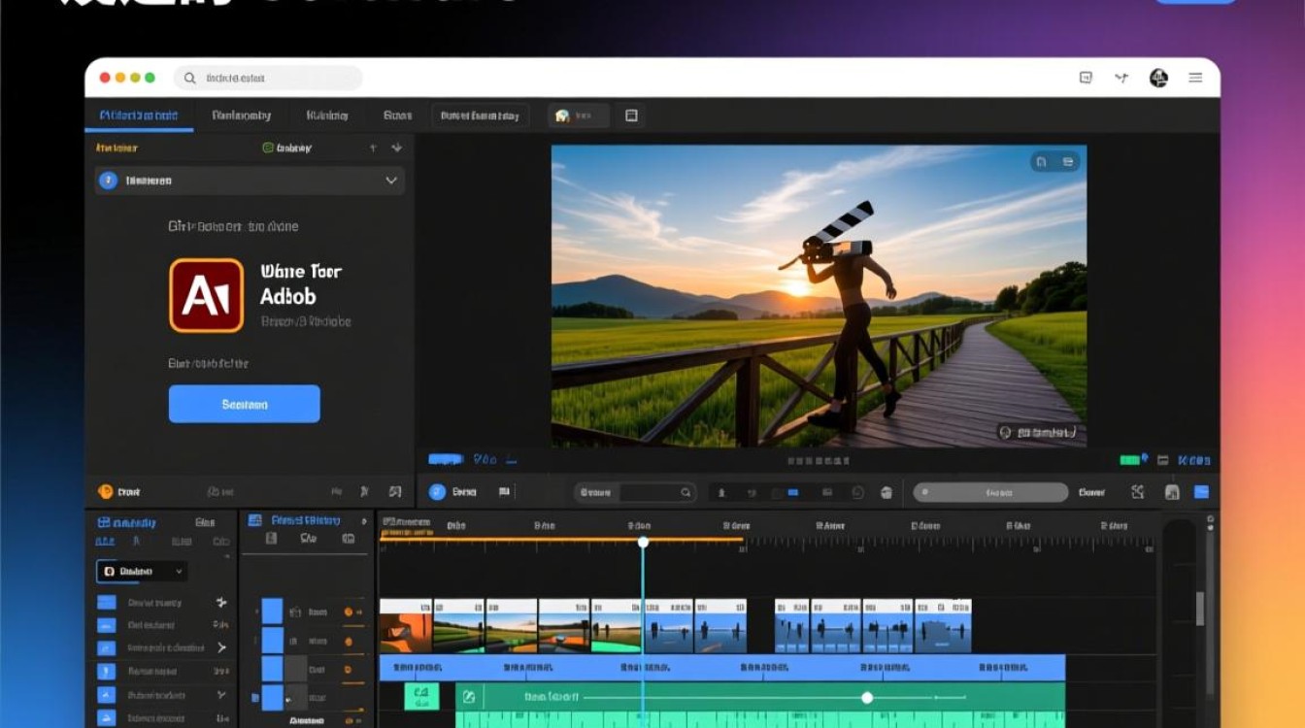Toggle the orange dot on the third track row
The width and height of the screenshot is (1305, 728).
tap(349, 670)
